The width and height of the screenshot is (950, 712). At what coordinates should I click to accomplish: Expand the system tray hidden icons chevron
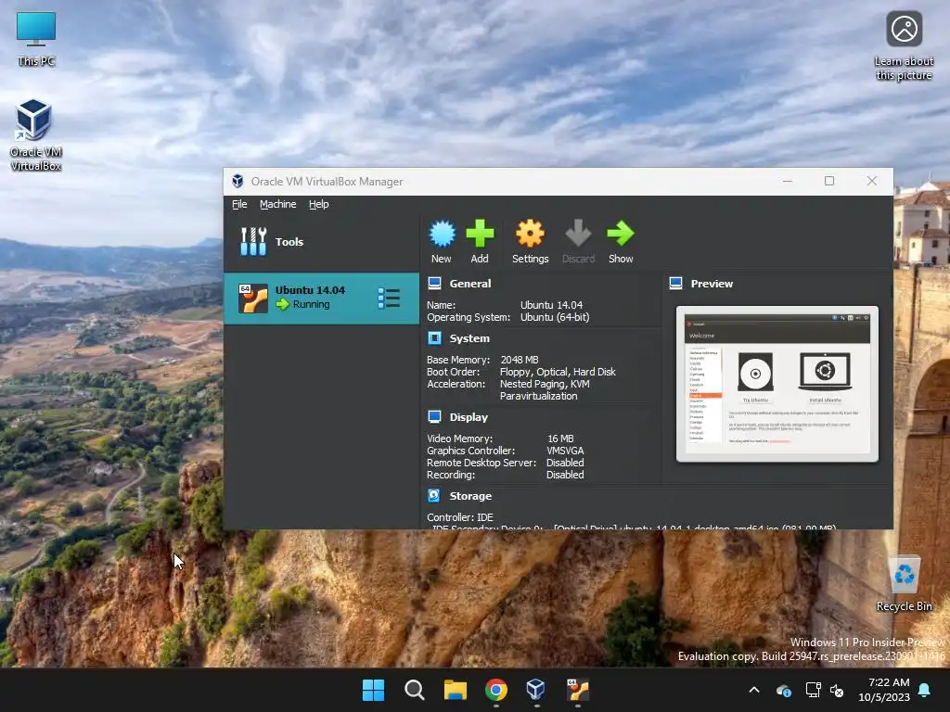(x=754, y=690)
